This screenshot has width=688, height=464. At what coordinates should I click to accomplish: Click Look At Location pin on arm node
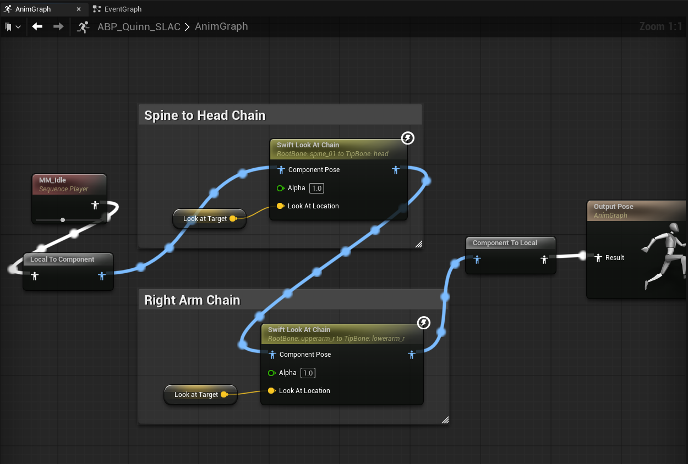click(x=271, y=391)
